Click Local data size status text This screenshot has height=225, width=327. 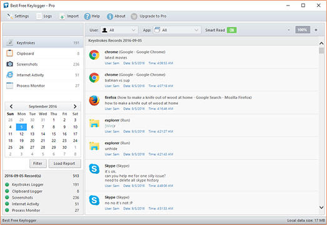[306, 221]
